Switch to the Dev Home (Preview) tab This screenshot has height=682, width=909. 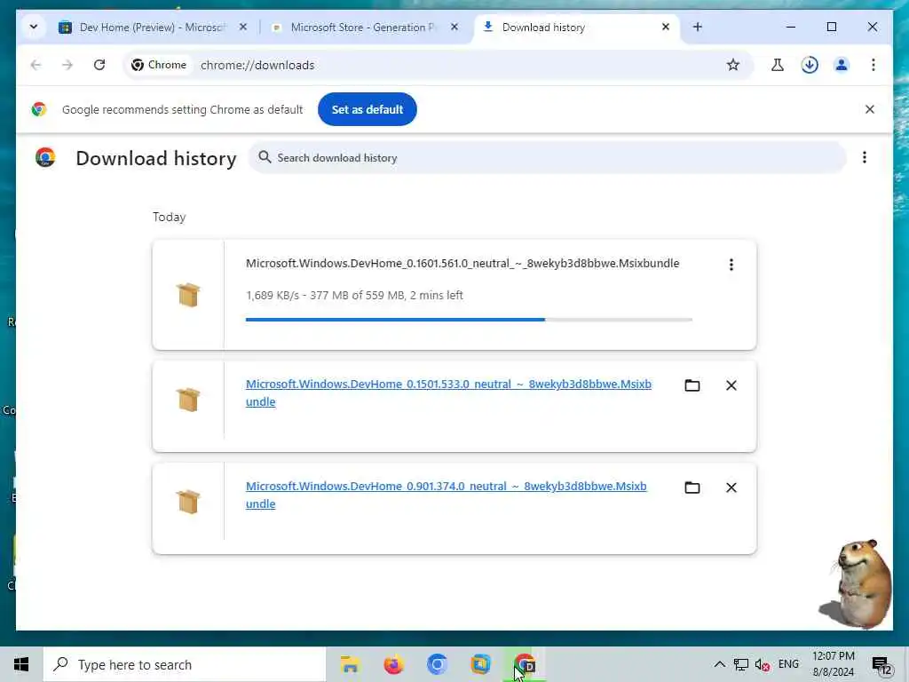coord(154,28)
